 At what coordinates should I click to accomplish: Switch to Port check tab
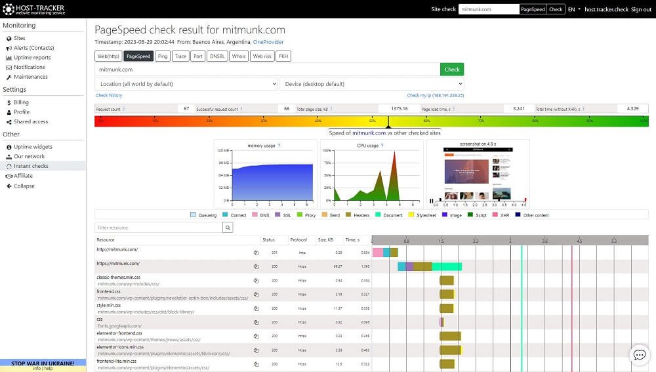click(x=198, y=56)
